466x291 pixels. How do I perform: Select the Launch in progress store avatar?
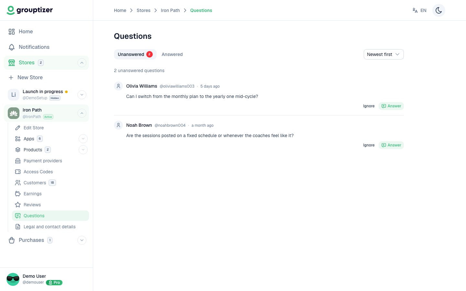click(14, 94)
